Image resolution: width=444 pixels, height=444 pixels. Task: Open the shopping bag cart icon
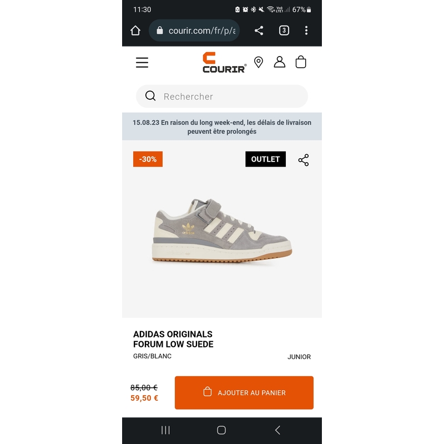[300, 62]
